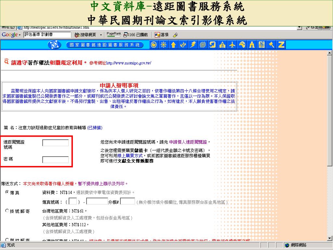Click the flame icon in yellow toolbar

[183, 45]
